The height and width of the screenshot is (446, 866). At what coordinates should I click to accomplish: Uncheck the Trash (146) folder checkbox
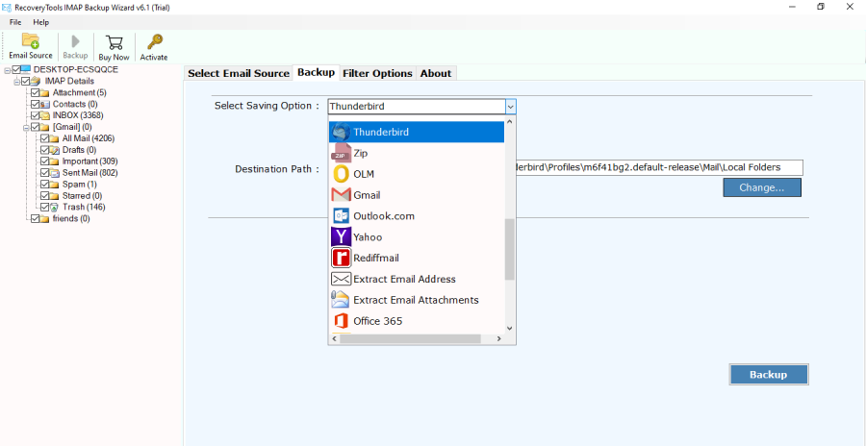(44, 208)
